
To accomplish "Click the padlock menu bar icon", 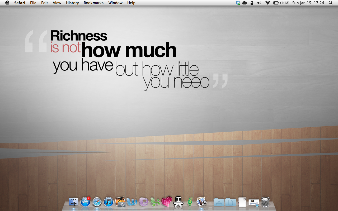I will coord(252,3).
